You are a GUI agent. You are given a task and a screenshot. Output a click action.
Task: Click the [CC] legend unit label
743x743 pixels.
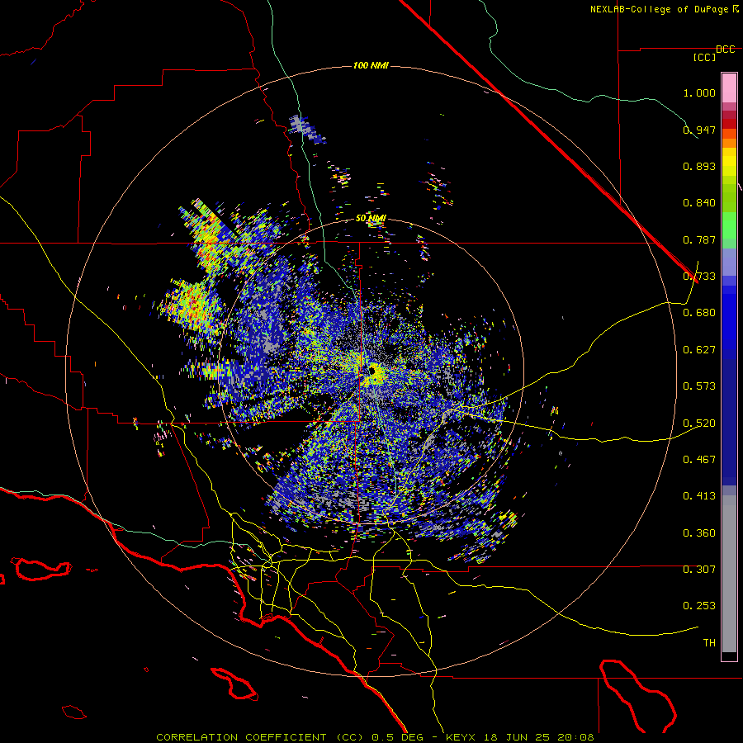[705, 57]
